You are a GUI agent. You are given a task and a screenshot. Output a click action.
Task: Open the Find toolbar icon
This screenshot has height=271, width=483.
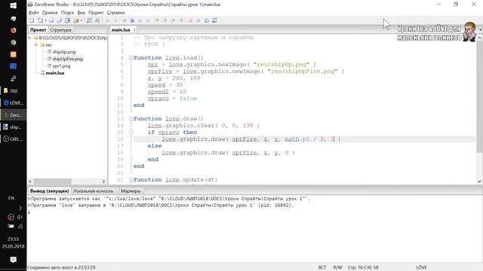89,20
